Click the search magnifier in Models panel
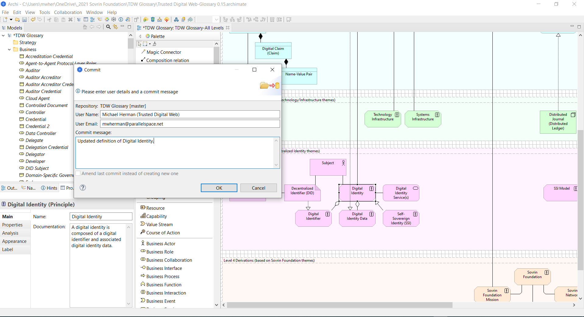The image size is (584, 317). [x=108, y=27]
